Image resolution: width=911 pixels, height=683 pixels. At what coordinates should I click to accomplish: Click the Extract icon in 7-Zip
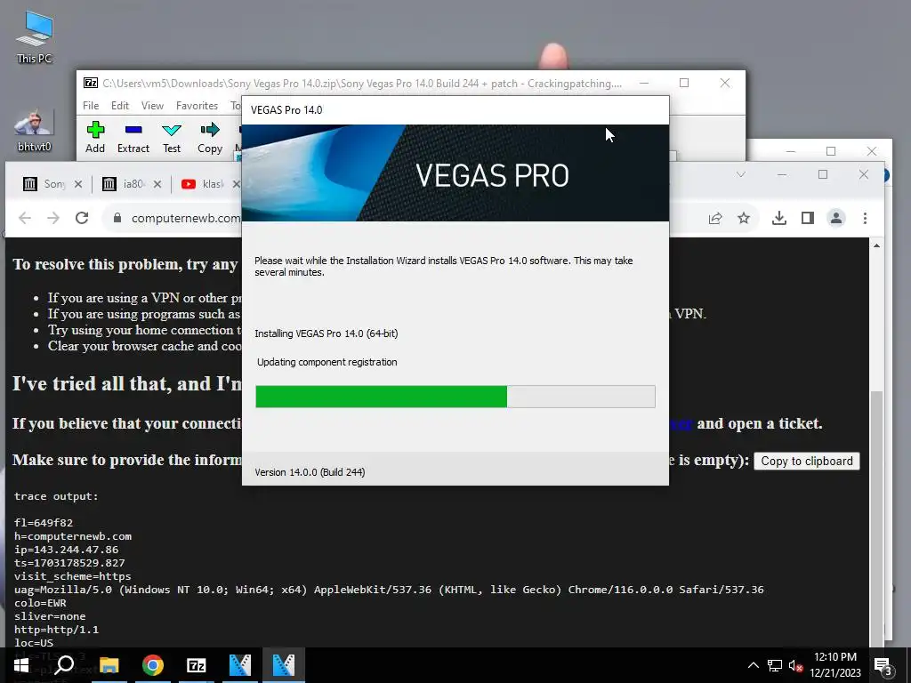[x=133, y=138]
